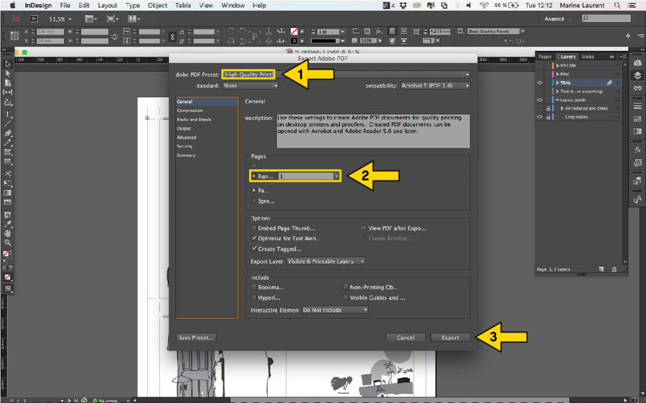The image size is (646, 403).
Task: Open the Avancé workspace switcher
Action: click(x=558, y=19)
